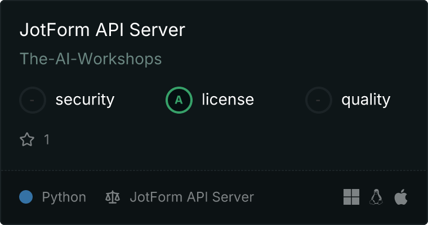Click empty card area right of the star count
Screen dimensions: 428x225
(225, 139)
